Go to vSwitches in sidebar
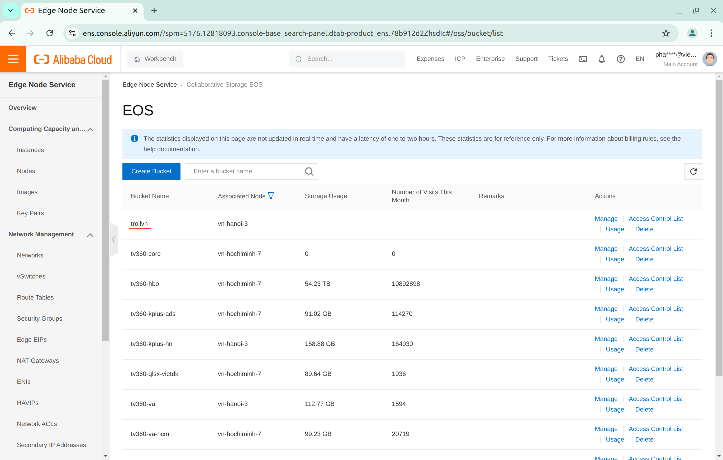Screen dimensions: 723x460 point(31,276)
